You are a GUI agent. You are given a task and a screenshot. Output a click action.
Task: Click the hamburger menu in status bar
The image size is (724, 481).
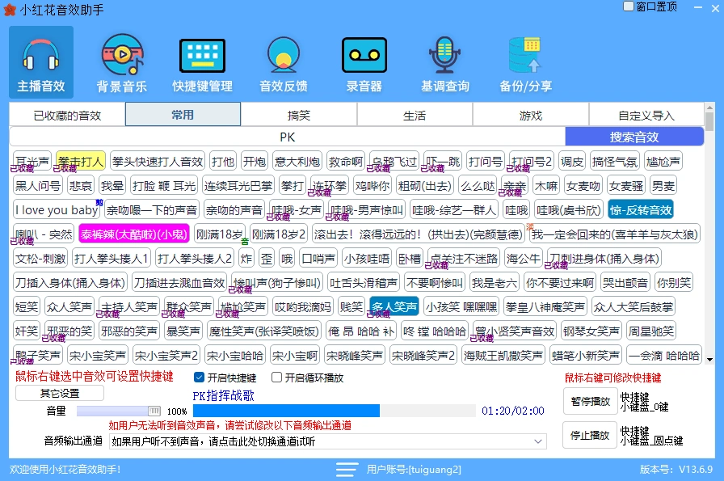tap(346, 467)
